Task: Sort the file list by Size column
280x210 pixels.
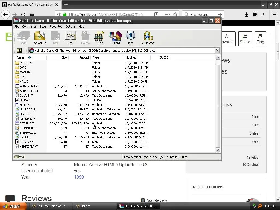Action: click(x=57, y=57)
